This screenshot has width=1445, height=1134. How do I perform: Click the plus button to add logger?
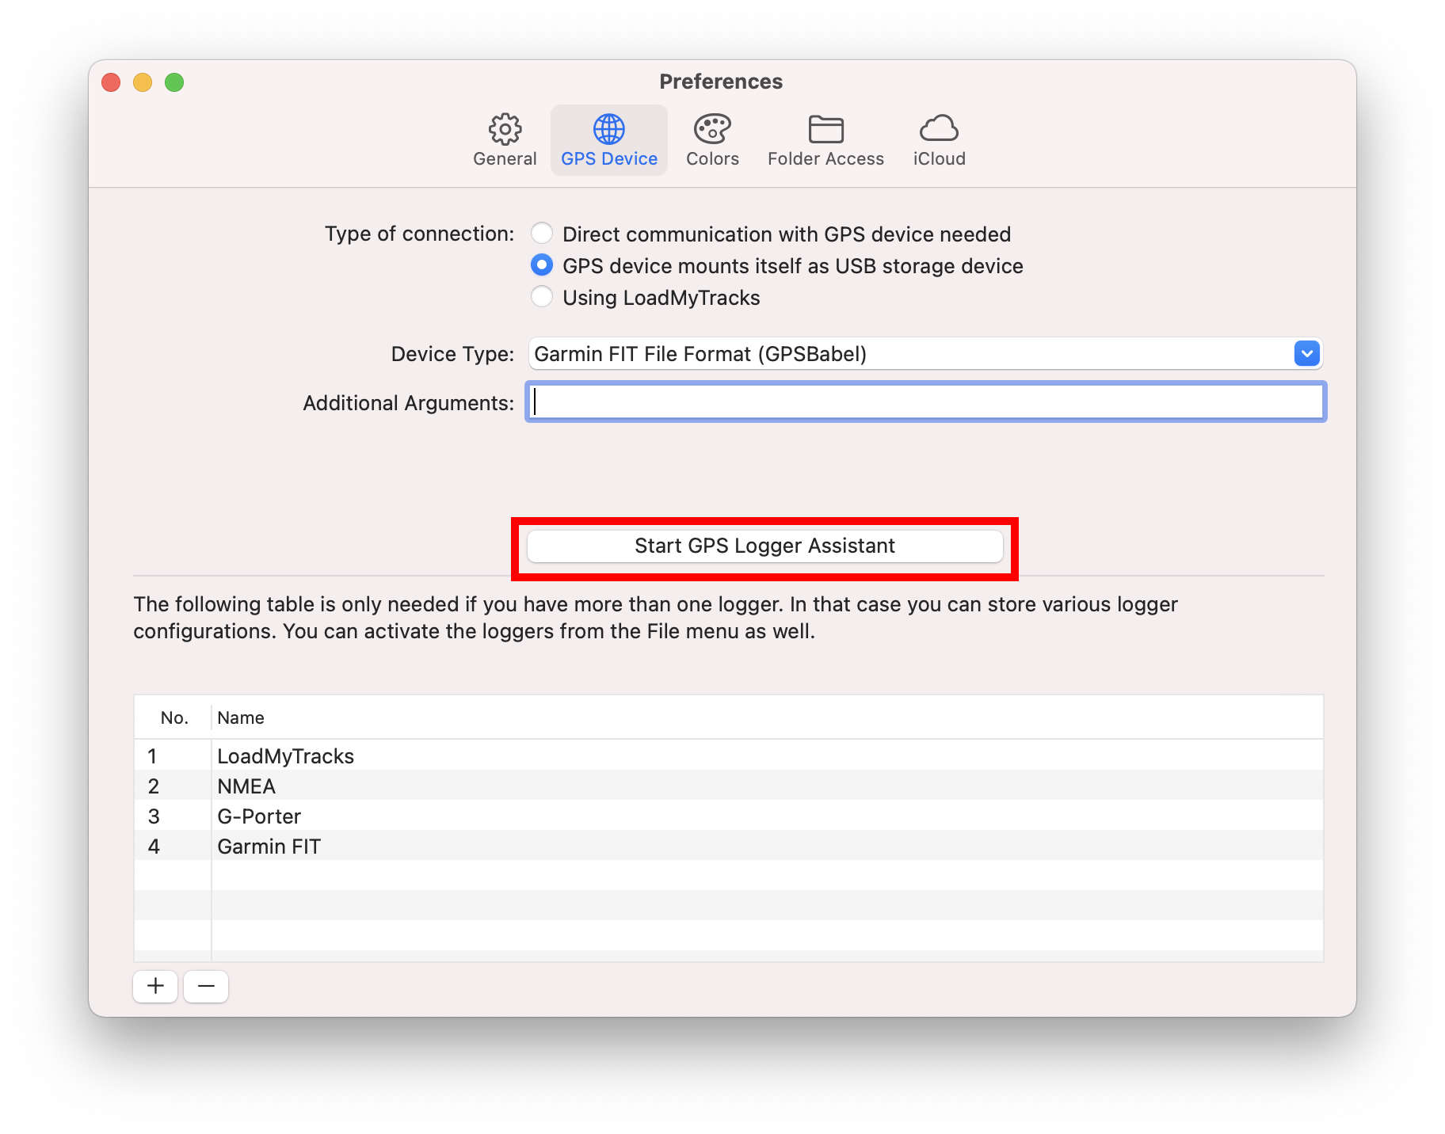155,987
